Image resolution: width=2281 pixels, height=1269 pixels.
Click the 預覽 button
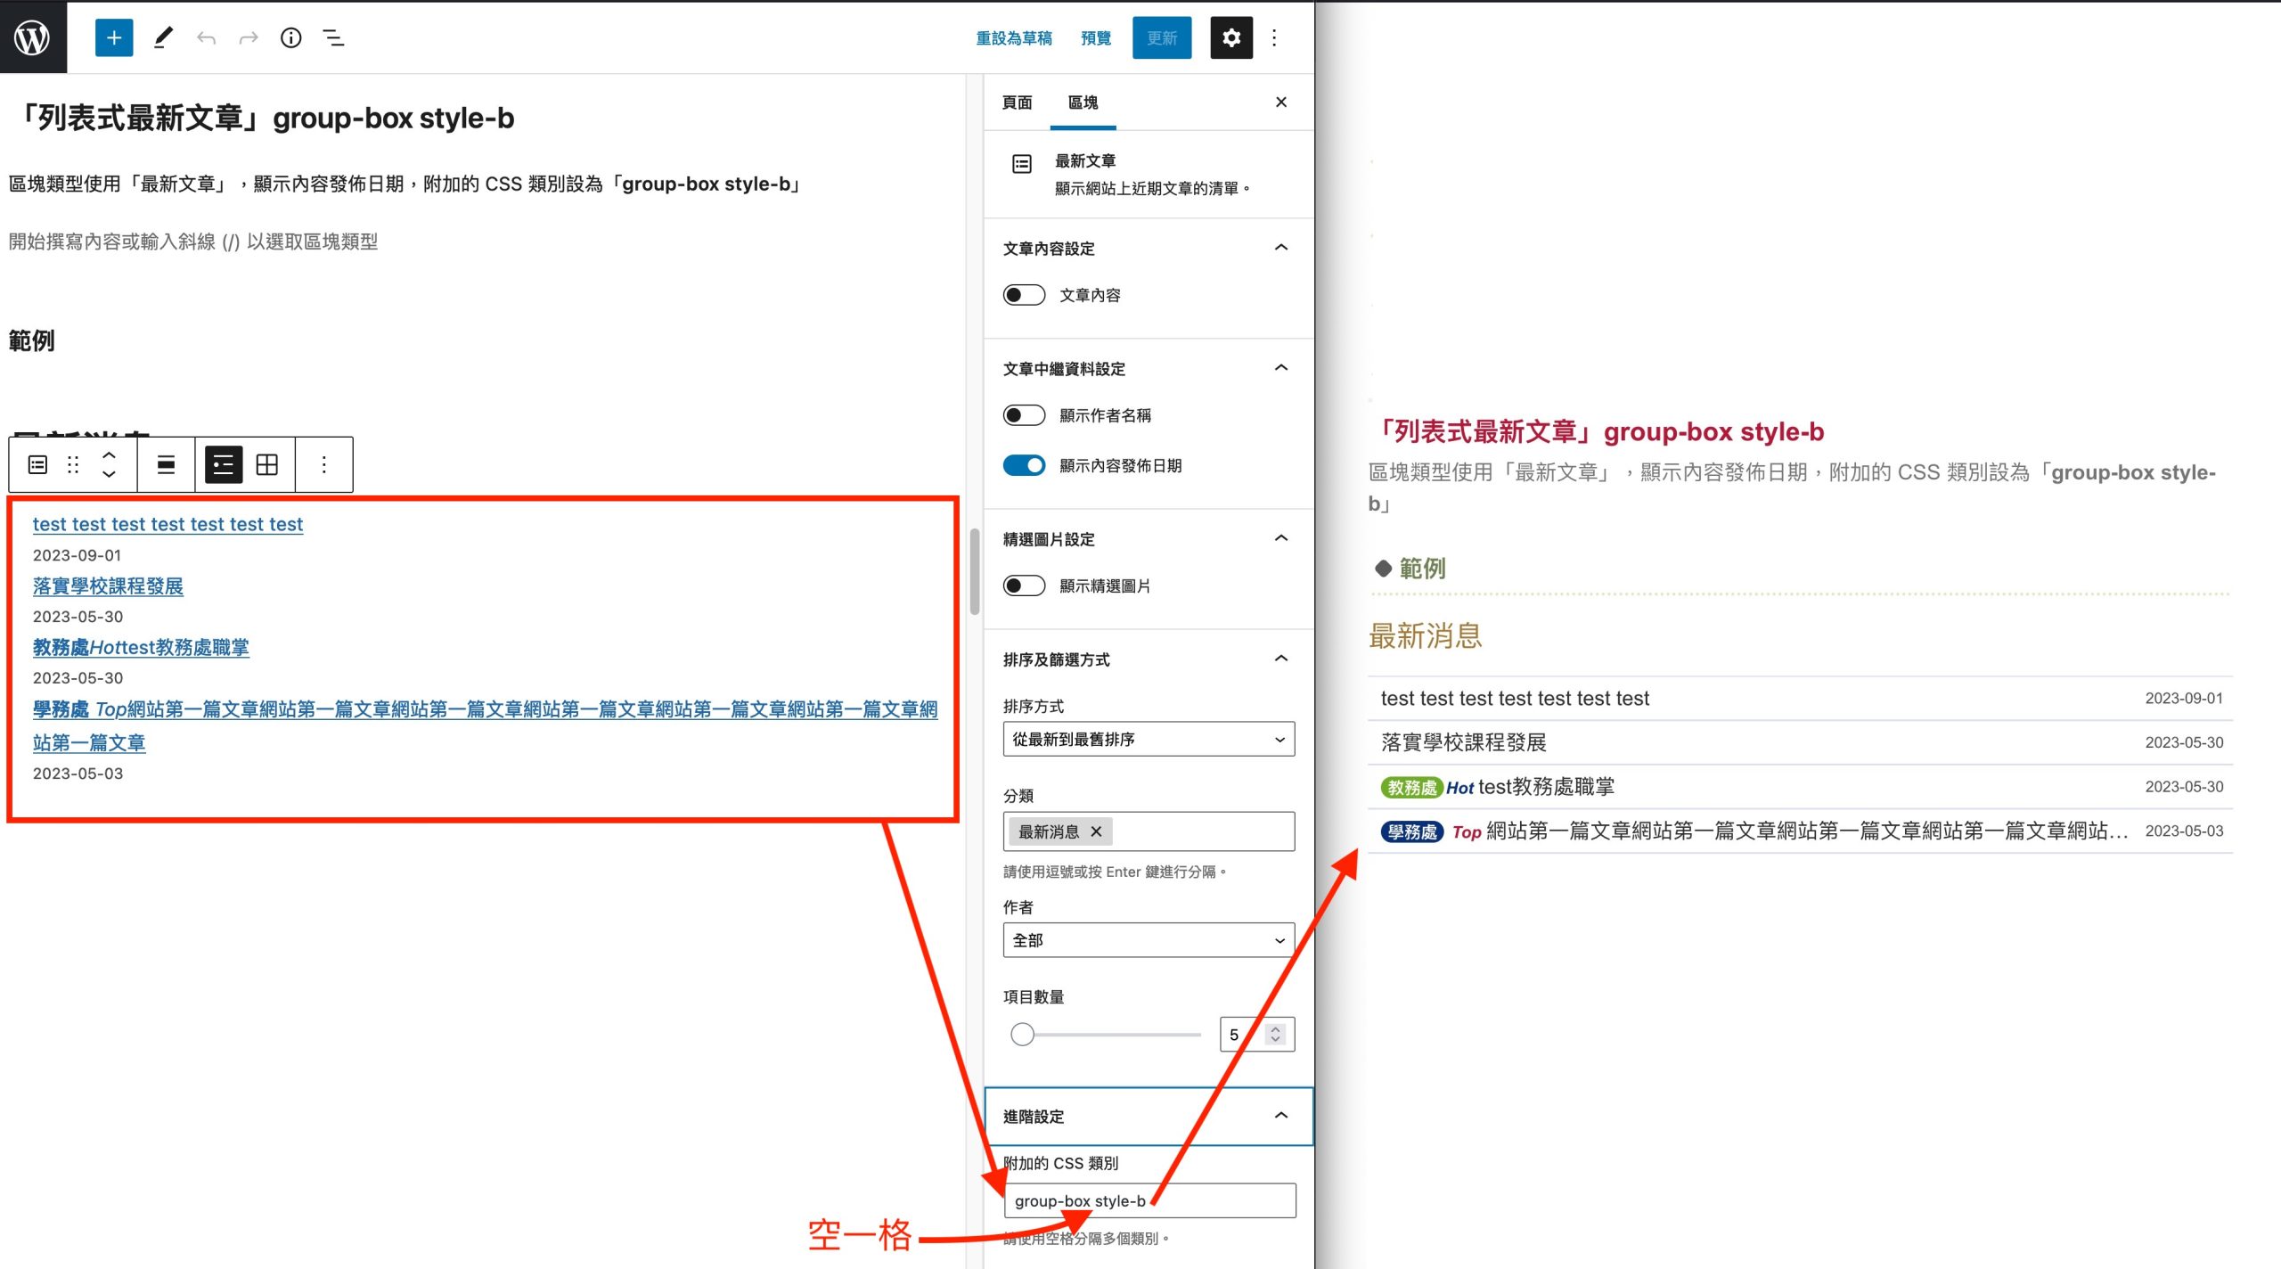pyautogui.click(x=1096, y=37)
